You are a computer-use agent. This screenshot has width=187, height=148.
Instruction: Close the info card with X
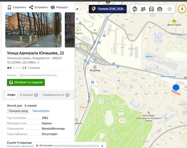coord(77,9)
